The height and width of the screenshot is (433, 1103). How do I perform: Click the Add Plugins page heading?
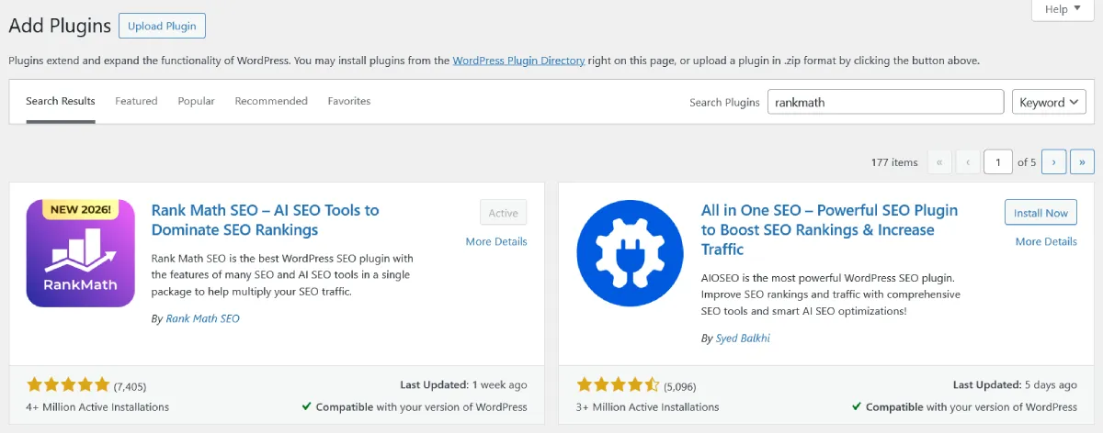pyautogui.click(x=60, y=26)
